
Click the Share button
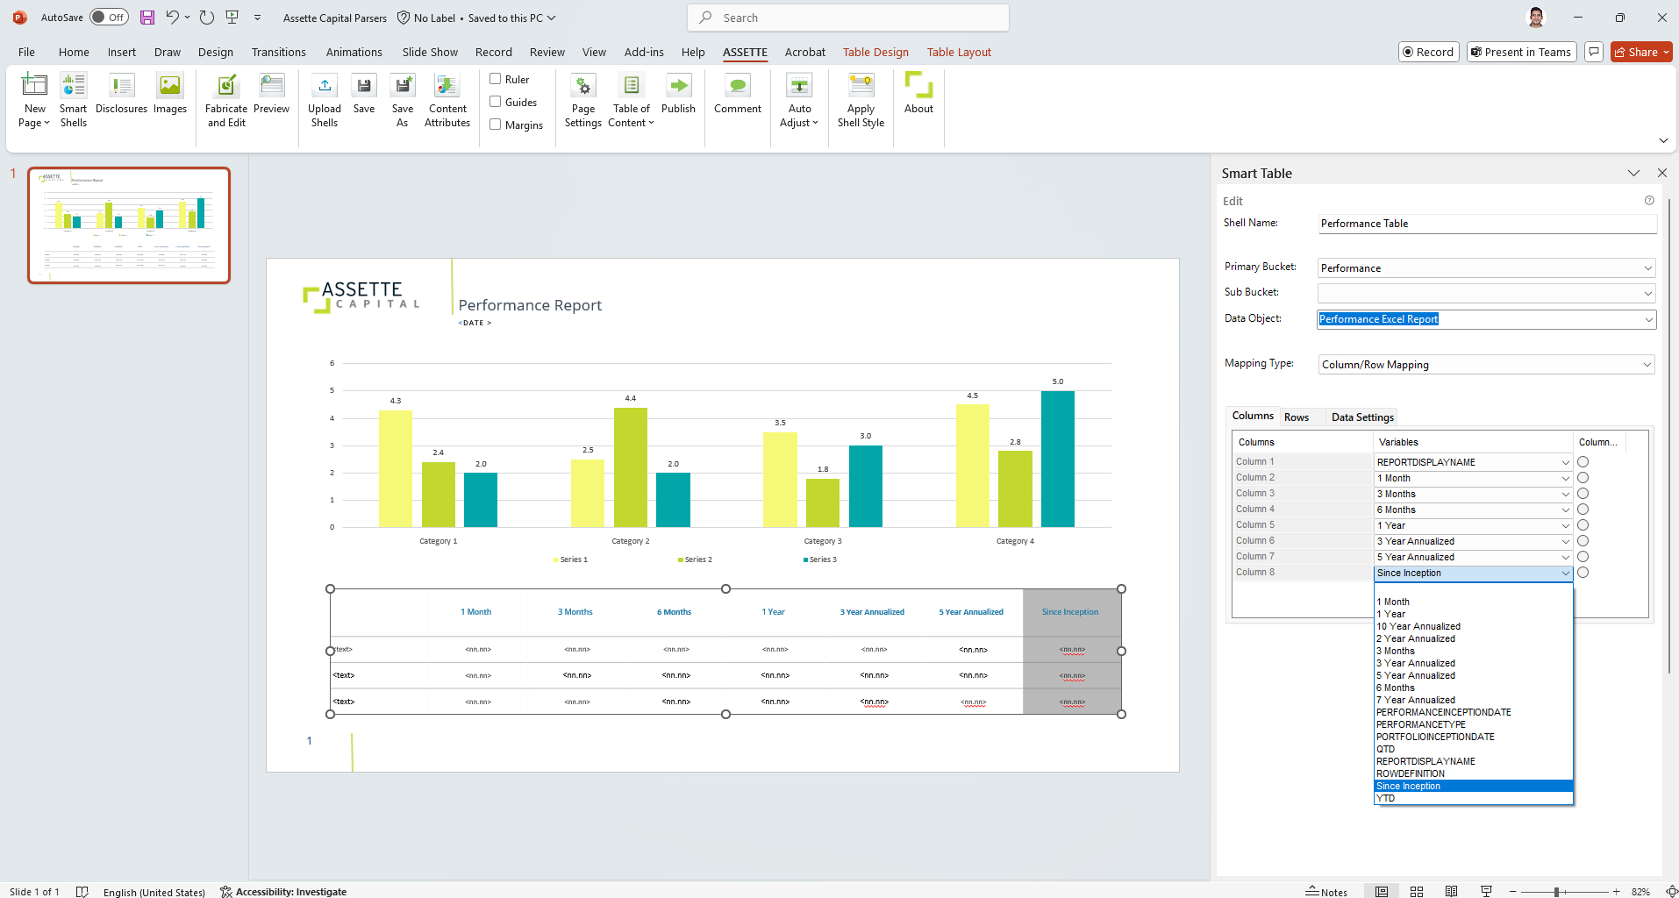click(1641, 52)
